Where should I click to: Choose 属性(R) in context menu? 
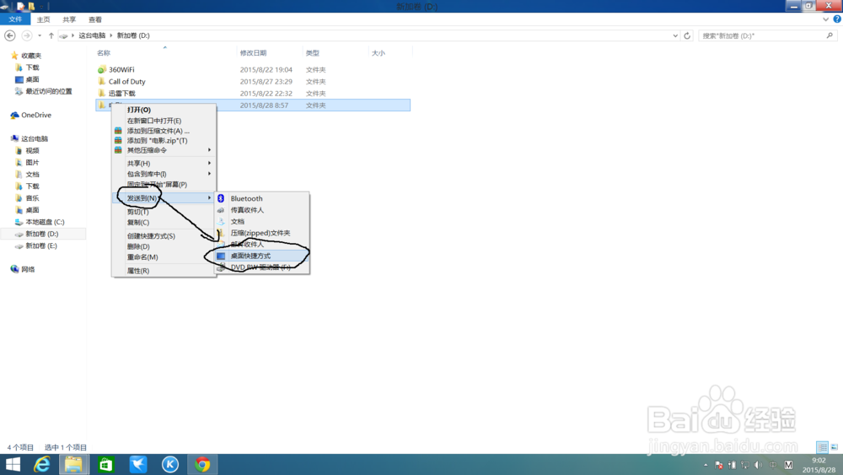coord(164,271)
